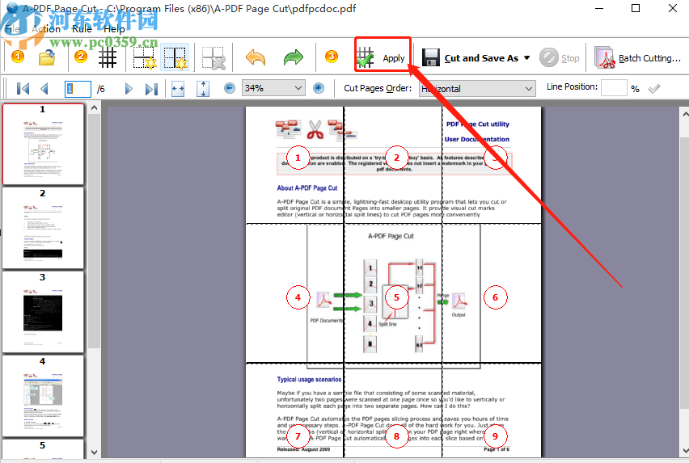Screen dimensions: 689x463
Task: Click the "/6" total page count label
Action: click(x=101, y=89)
